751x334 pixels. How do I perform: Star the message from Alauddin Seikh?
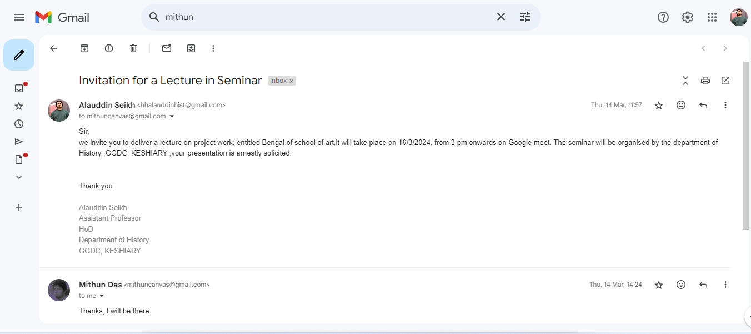point(659,105)
